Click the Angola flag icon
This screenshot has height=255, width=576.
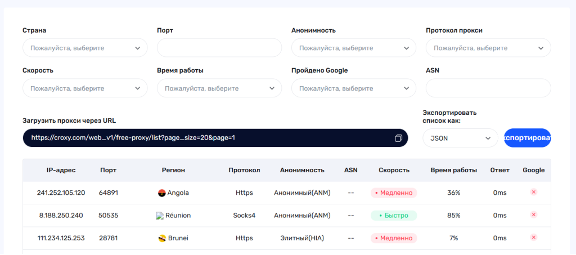coord(162,193)
